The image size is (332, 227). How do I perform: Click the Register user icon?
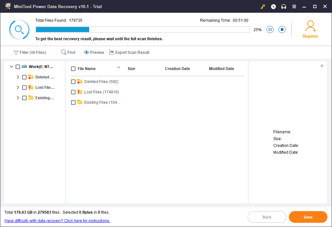310,26
